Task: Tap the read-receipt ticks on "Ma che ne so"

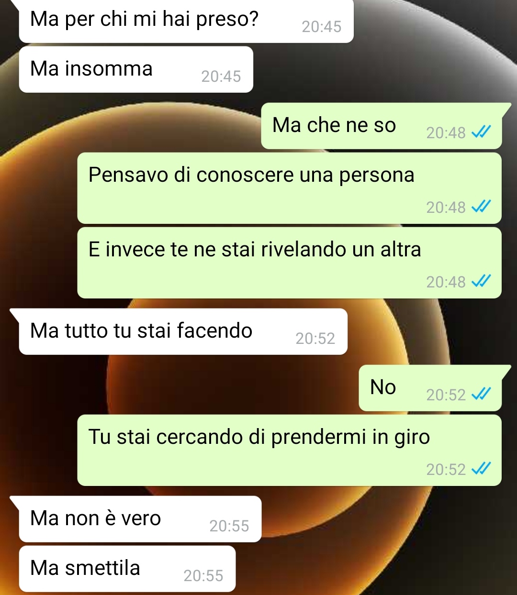Action: 481,132
